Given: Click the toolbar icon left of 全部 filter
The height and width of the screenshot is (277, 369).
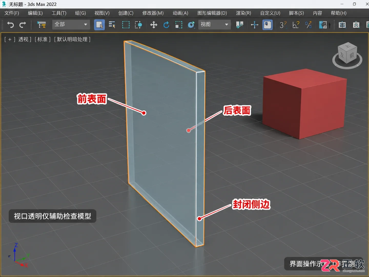Looking at the screenshot, I should [41, 25].
